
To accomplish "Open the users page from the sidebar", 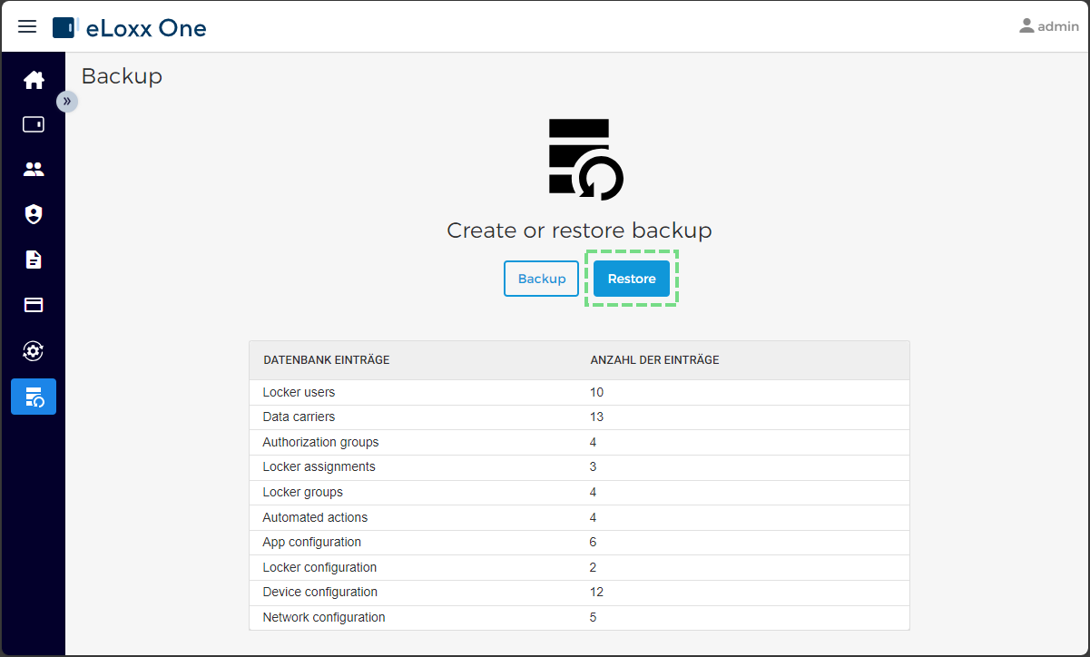I will pyautogui.click(x=34, y=169).
